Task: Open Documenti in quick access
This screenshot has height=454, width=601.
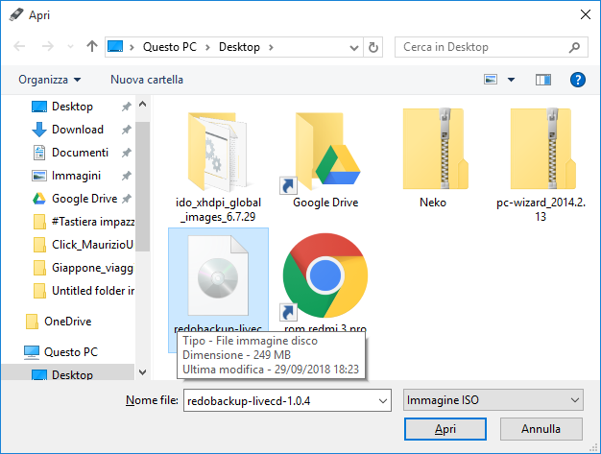Action: click(80, 153)
